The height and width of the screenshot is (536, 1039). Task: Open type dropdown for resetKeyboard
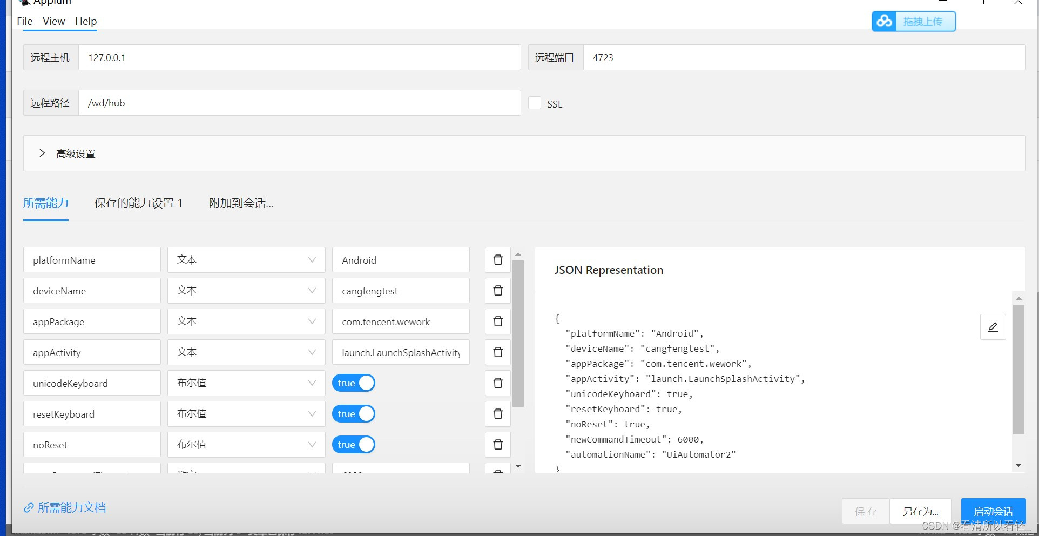pos(246,414)
